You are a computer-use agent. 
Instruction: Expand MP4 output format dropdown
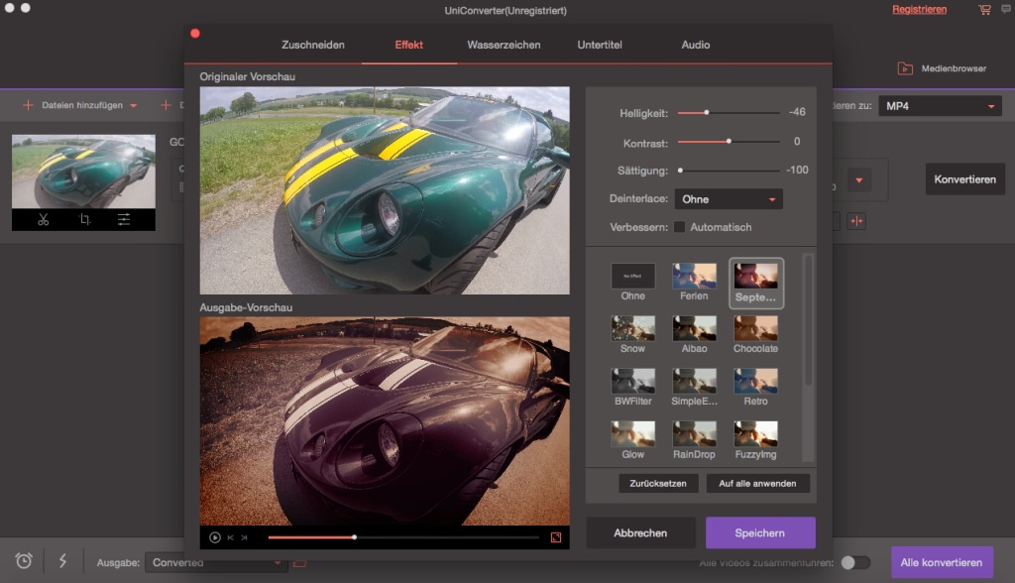tap(941, 106)
